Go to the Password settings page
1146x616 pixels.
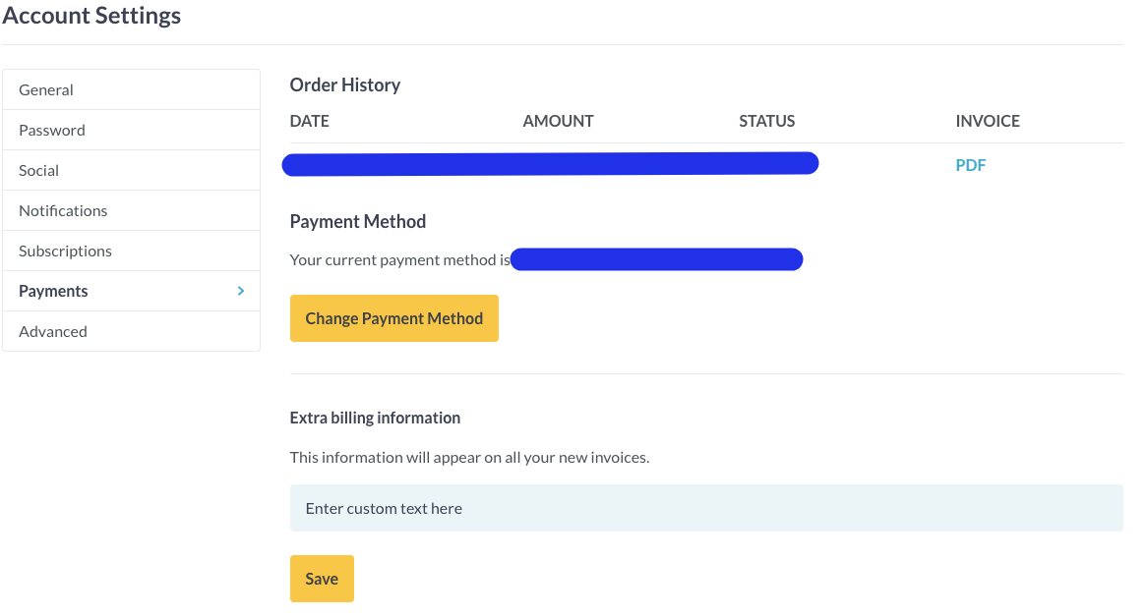click(52, 130)
